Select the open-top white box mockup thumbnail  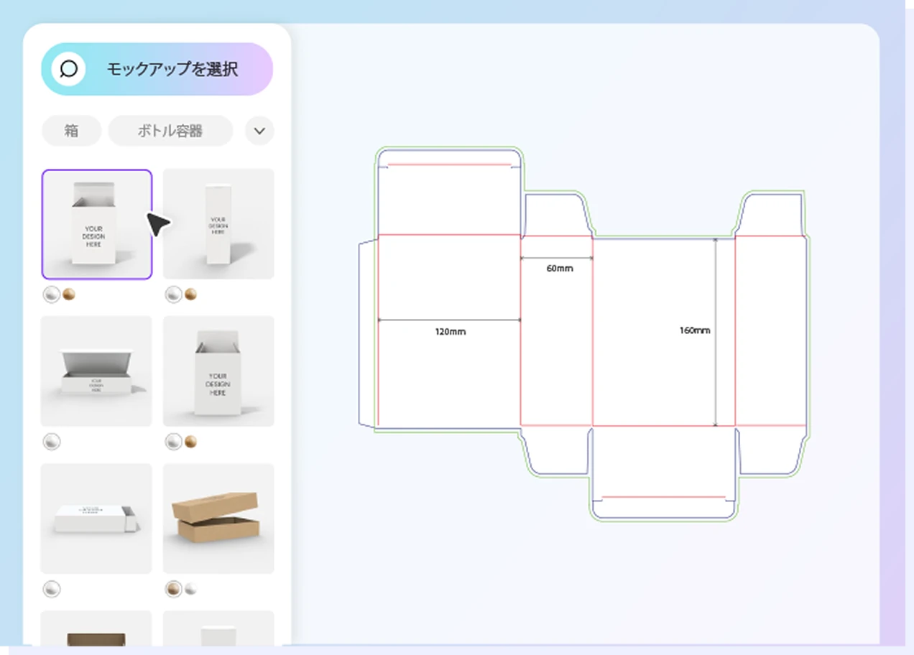tap(96, 224)
